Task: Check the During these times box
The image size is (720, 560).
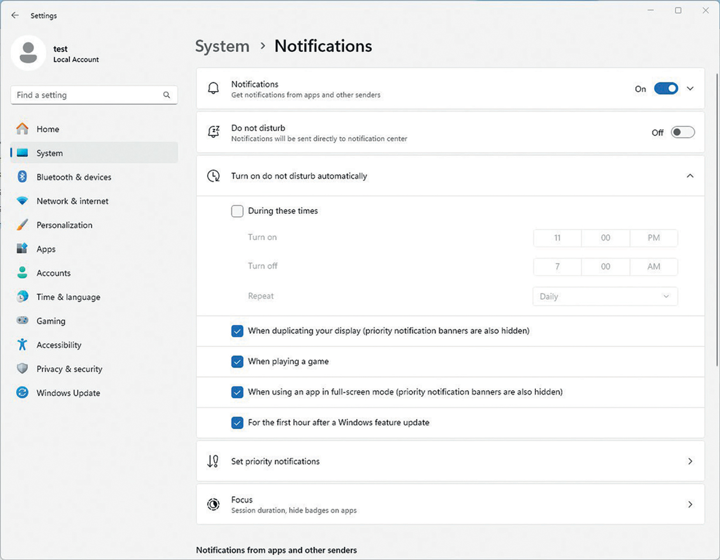Action: pyautogui.click(x=237, y=211)
